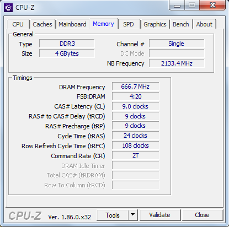229x227 pixels.
Task: Click the DDR3 memory type field
Action: point(67,44)
